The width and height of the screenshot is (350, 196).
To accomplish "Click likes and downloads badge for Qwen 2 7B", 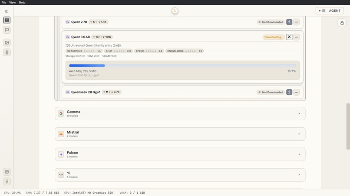I will click(x=99, y=22).
